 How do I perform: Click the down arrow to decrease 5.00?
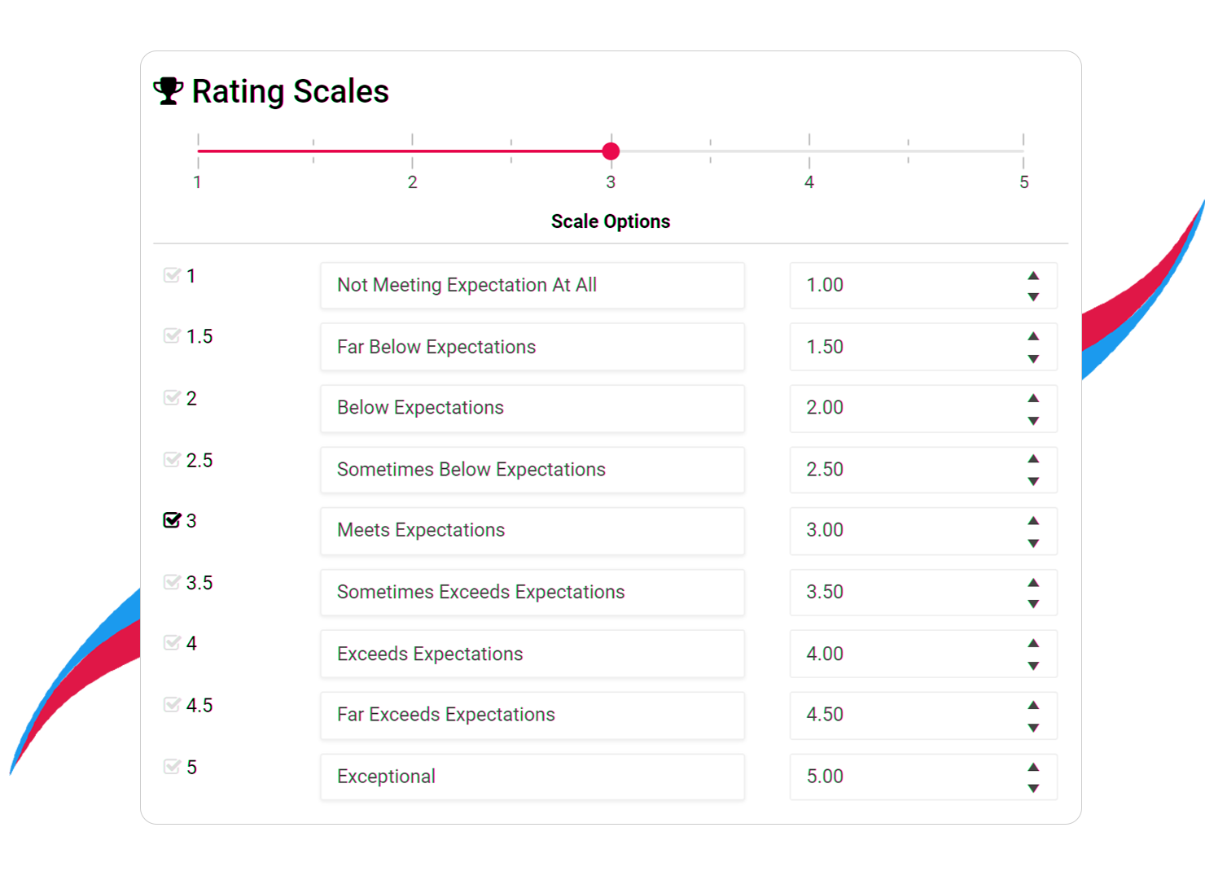(x=1033, y=787)
